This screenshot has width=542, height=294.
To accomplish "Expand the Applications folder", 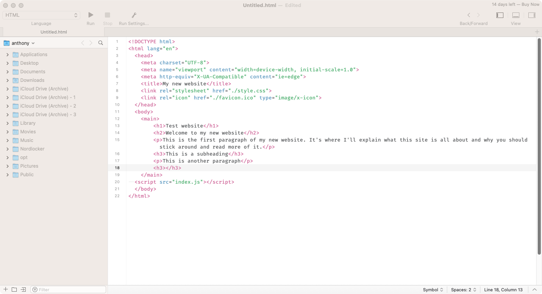I will [x=7, y=55].
